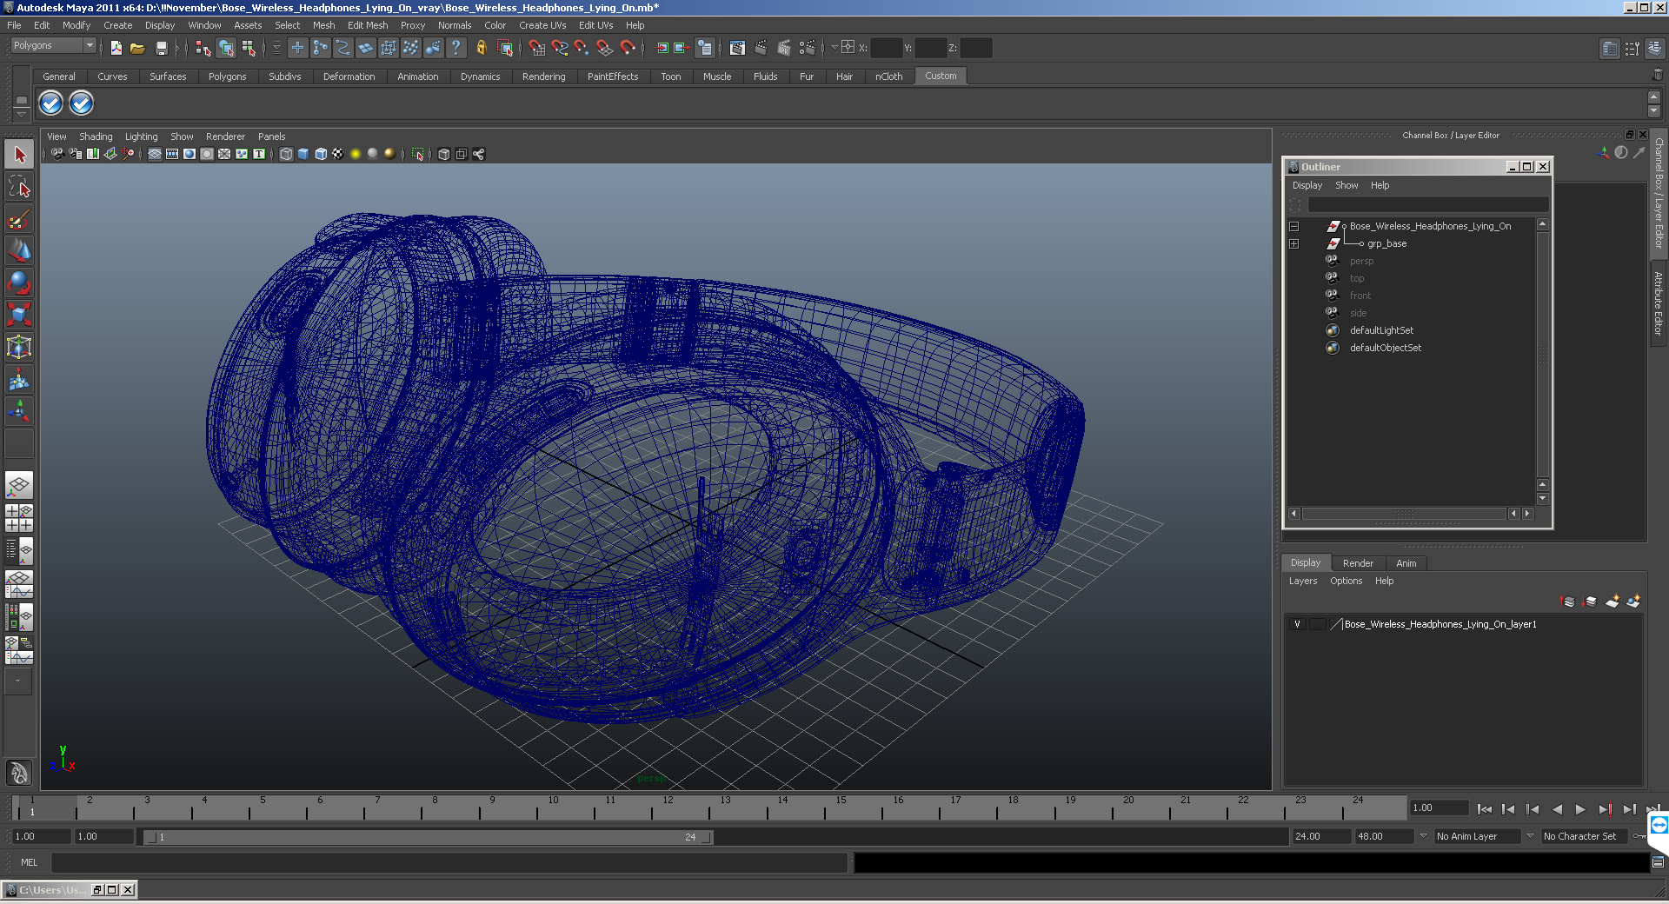Click the MEL command input field
Viewport: 1669px width, 904px height.
[x=449, y=862]
